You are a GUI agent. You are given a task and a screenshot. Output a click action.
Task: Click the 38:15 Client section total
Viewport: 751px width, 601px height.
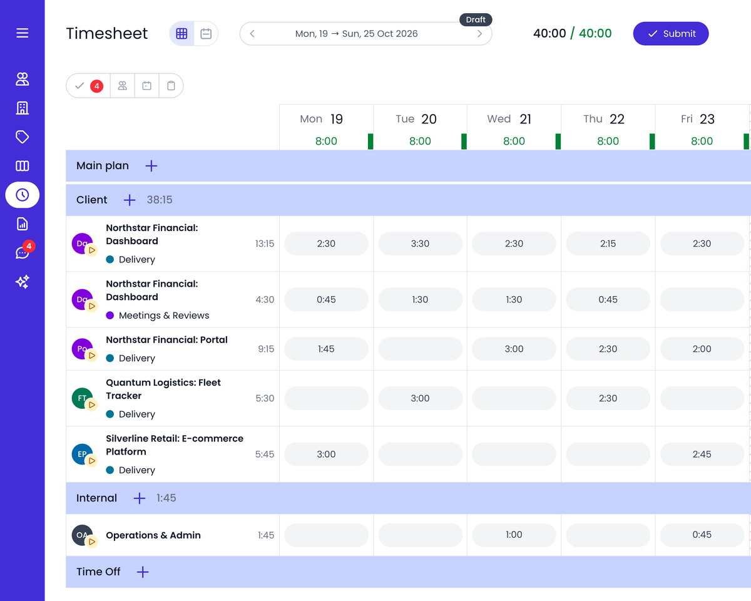160,200
